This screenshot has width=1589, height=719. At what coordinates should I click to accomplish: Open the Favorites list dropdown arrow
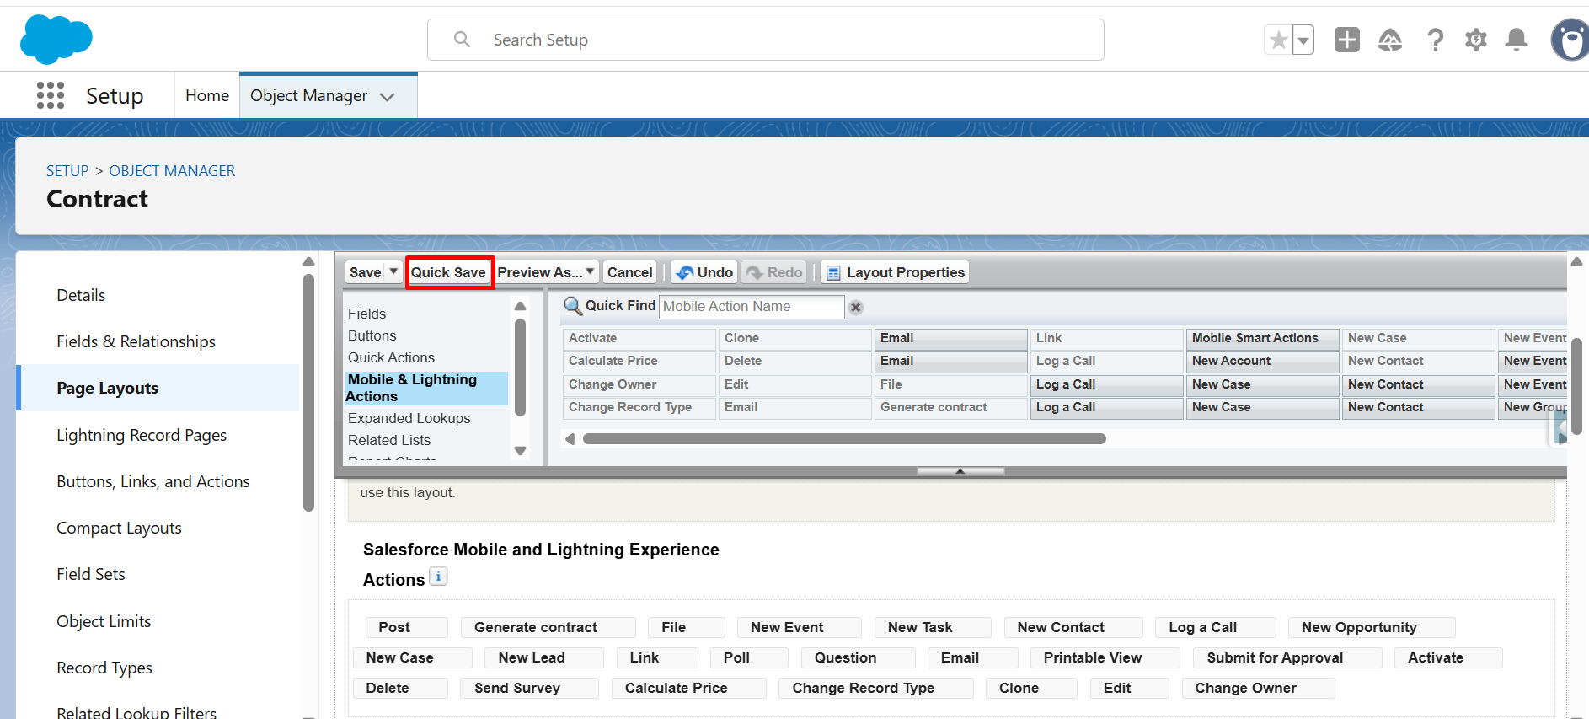pos(1303,40)
